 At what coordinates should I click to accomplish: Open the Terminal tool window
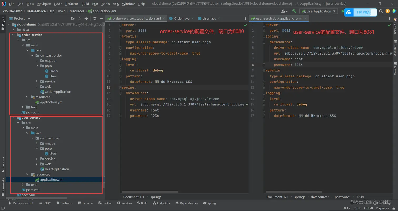point(86,203)
